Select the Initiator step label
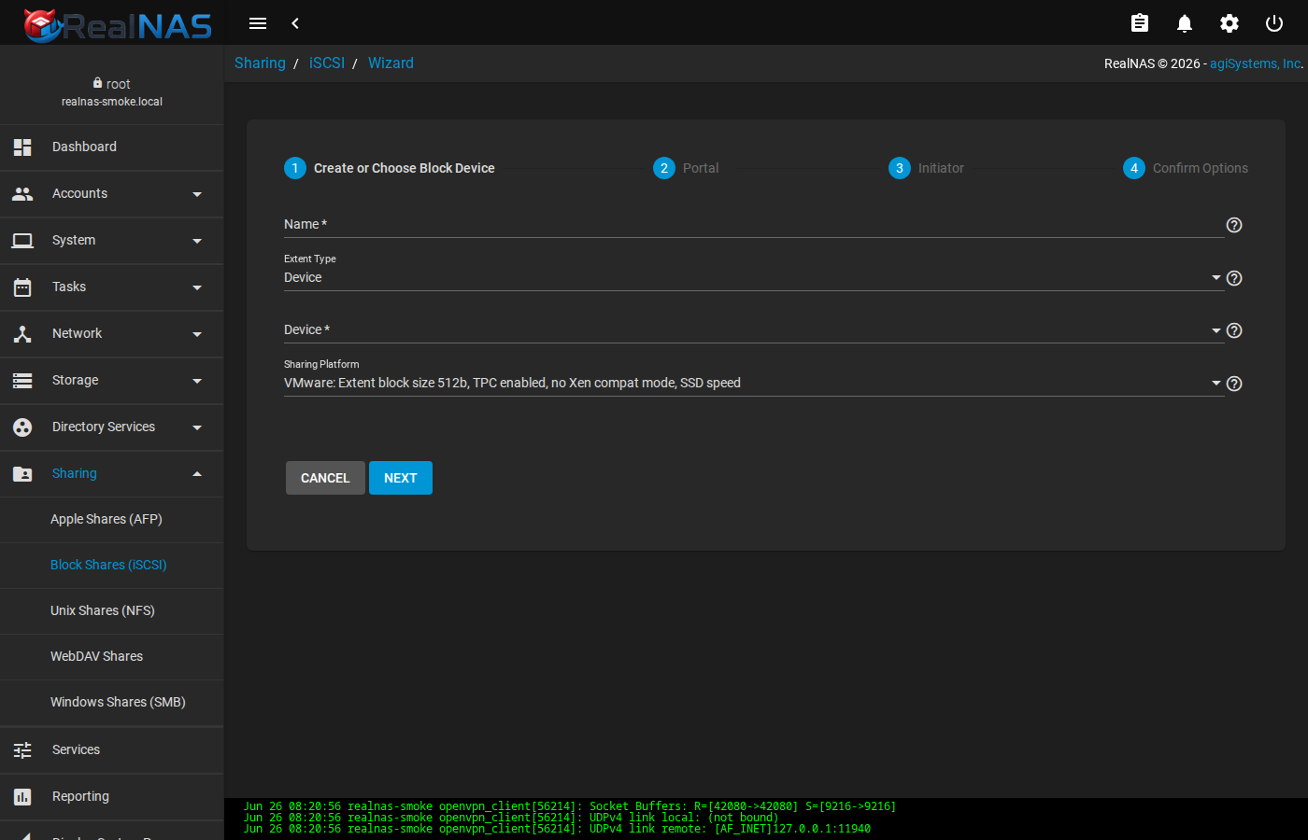This screenshot has width=1308, height=840. (941, 168)
